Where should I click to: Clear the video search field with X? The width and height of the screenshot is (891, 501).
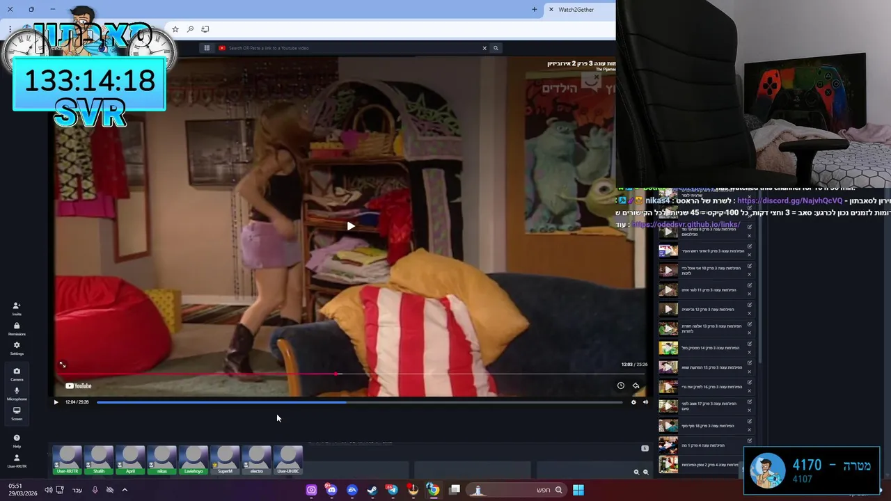pyautogui.click(x=484, y=48)
